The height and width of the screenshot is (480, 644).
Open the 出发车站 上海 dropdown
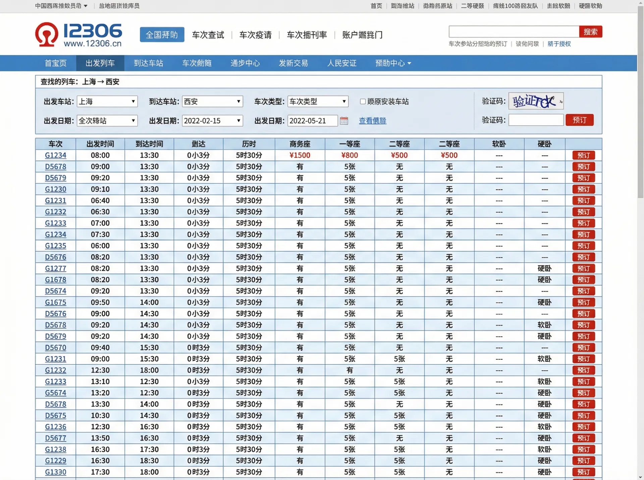tap(107, 101)
